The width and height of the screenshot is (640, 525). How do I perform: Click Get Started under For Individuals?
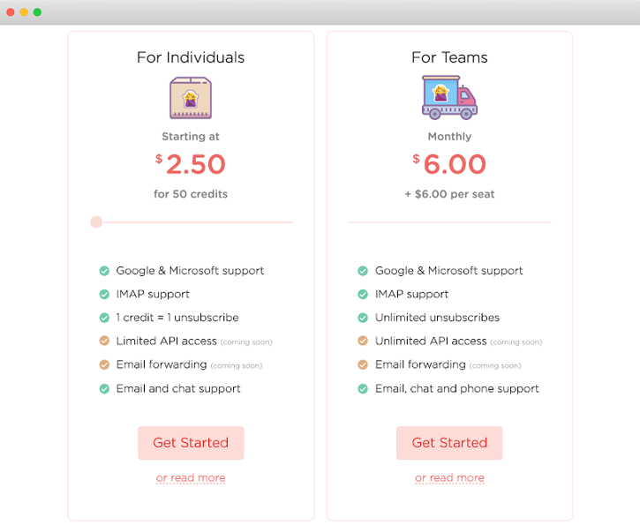pyautogui.click(x=191, y=443)
